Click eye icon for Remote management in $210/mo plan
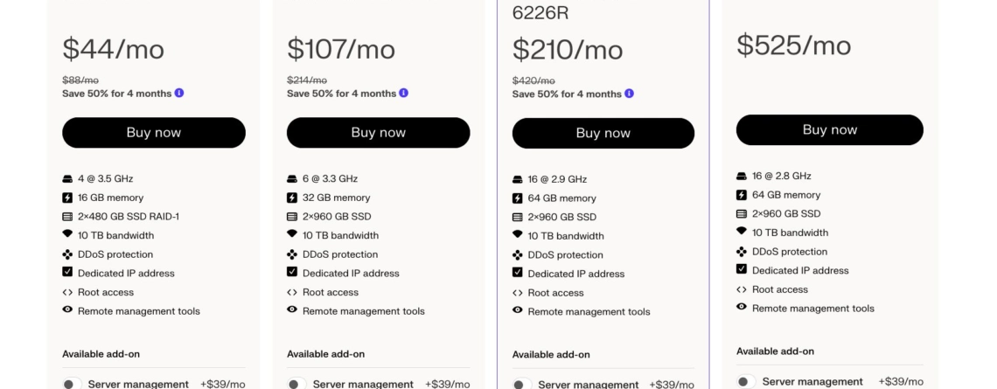 tap(518, 310)
